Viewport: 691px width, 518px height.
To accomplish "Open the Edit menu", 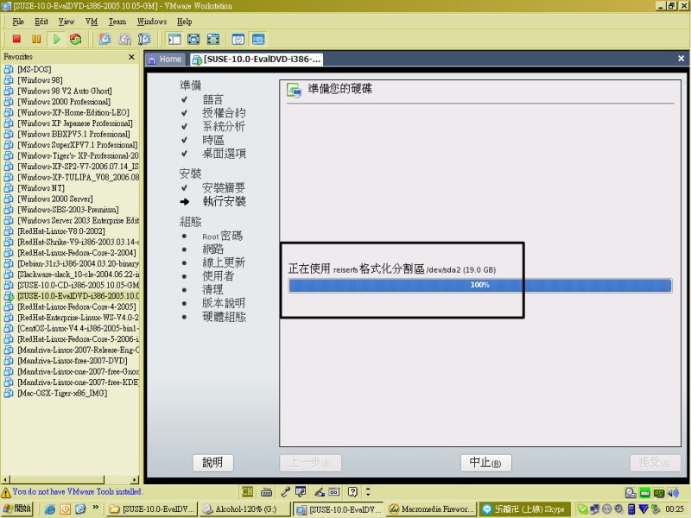I will click(41, 22).
